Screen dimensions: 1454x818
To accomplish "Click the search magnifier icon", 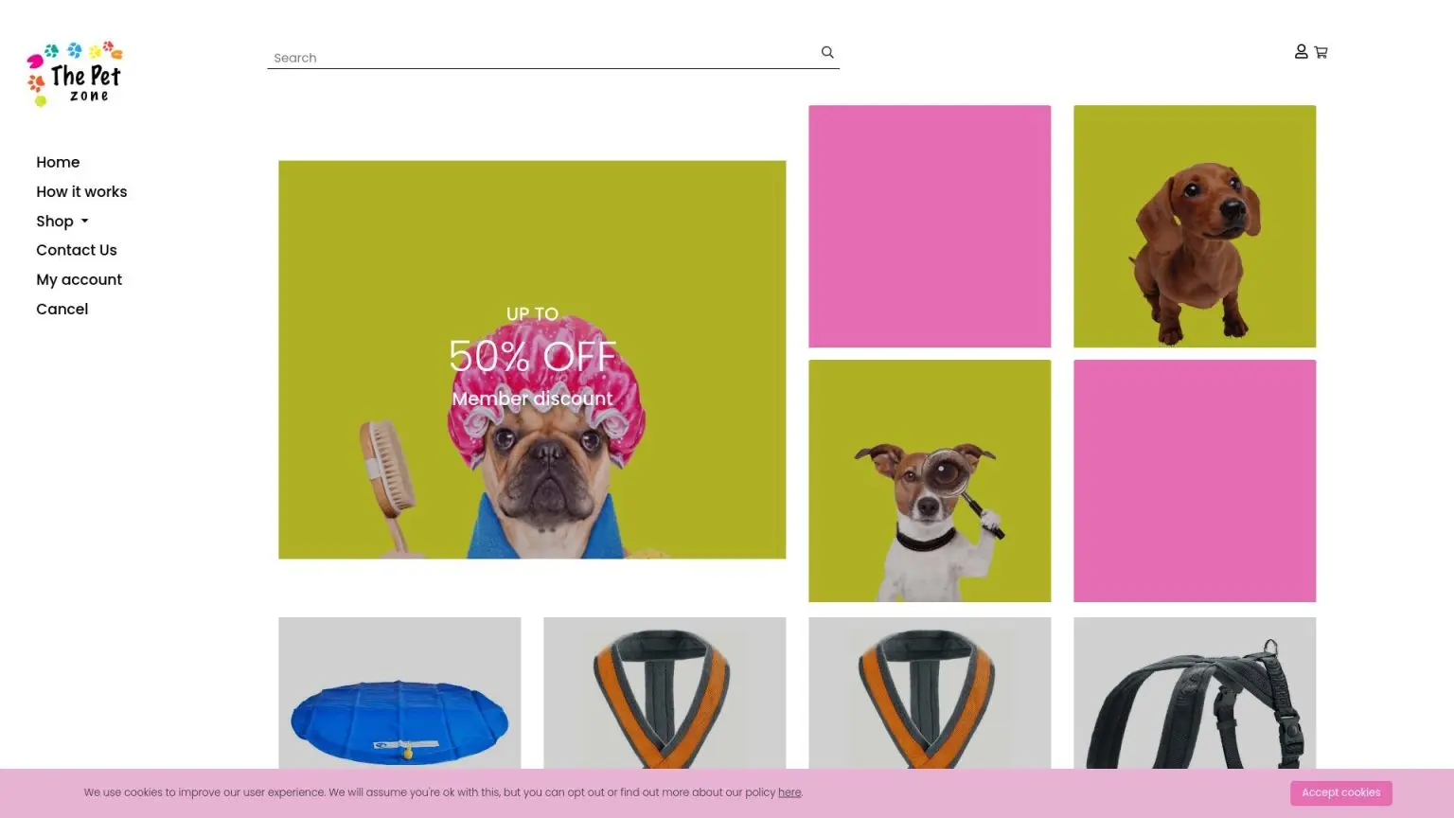I will (x=827, y=53).
